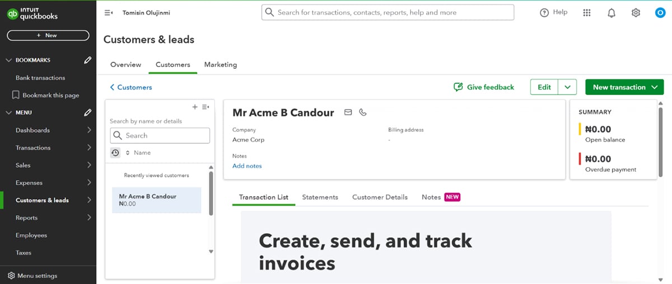Click the global search field
672x284 pixels.
(388, 12)
